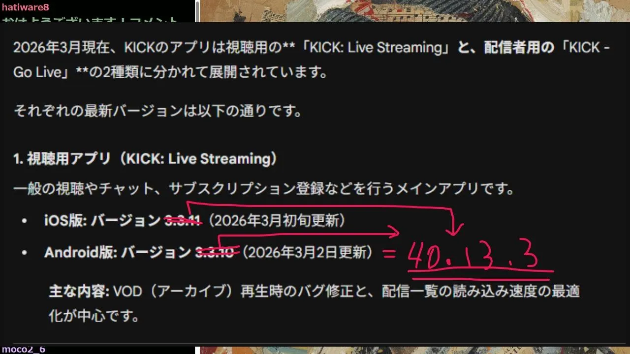630x354 pixels.
Task: Click the crossed-out Android version number
Action: [x=215, y=253]
